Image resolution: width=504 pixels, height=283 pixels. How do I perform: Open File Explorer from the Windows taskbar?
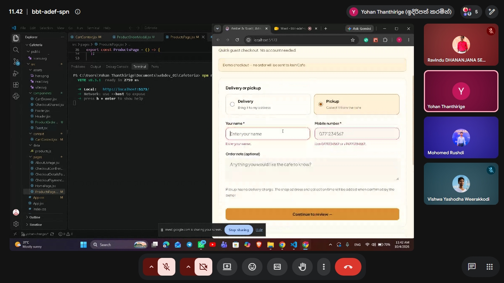[270, 245]
